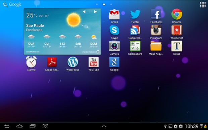This screenshot has height=130, width=208.
Task: Expand the bottom mini apps tray arrow
Action: point(104,126)
